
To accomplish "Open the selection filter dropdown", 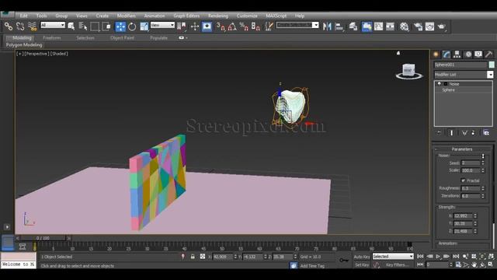I will 53,25.
